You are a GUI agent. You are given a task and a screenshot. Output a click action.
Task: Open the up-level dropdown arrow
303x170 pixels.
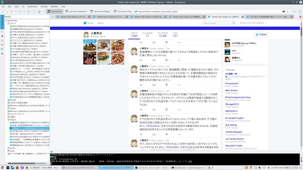tap(24, 11)
